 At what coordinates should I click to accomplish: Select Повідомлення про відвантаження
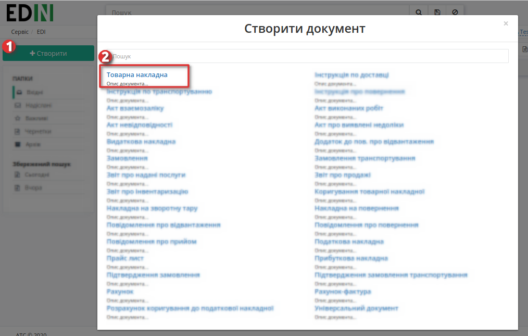[x=164, y=225]
